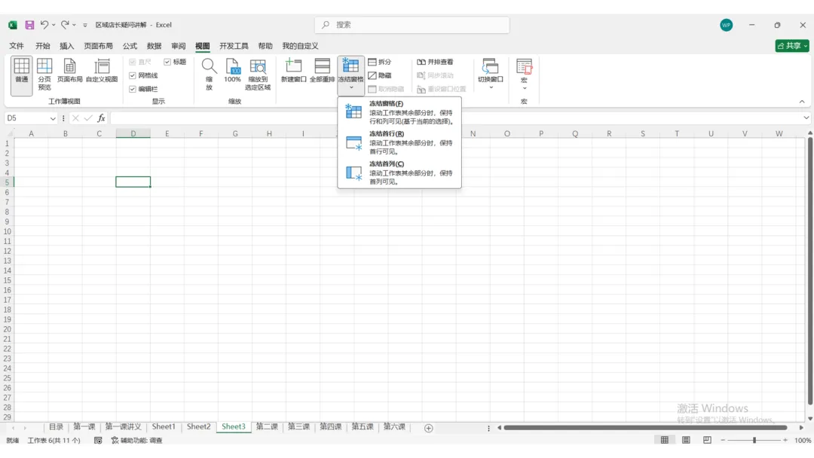Image resolution: width=814 pixels, height=458 pixels.
Task: Click the macro recording icon in status bar
Action: tap(97, 441)
